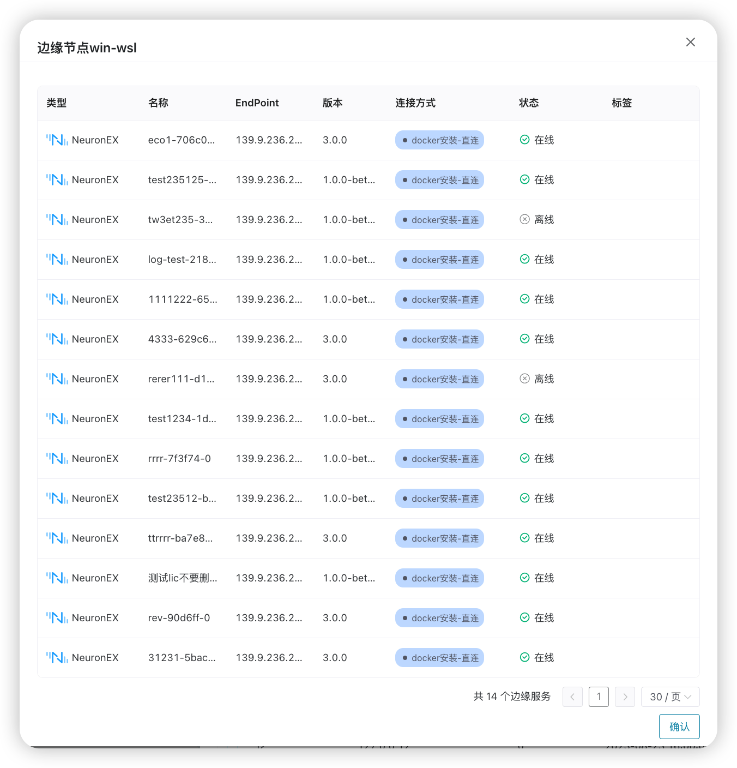Select the NeuronEX type icon beside test235125
The image size is (737, 768).
57,179
